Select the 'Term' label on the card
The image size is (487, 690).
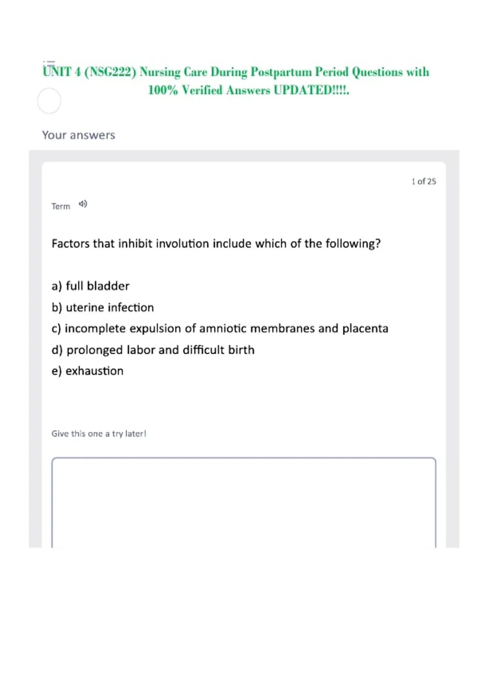pos(61,206)
